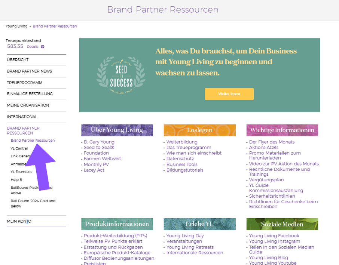Open Aktions AGBs link
339x265 pixels.
point(264,148)
